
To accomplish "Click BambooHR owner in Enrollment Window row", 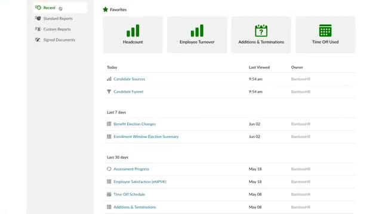I will point(301,137).
